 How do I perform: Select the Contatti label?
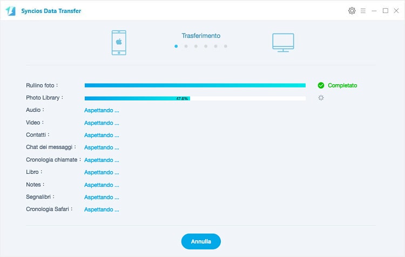[38, 134]
